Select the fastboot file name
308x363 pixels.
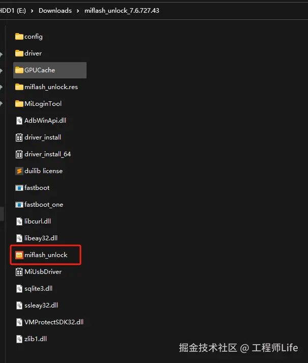point(37,188)
